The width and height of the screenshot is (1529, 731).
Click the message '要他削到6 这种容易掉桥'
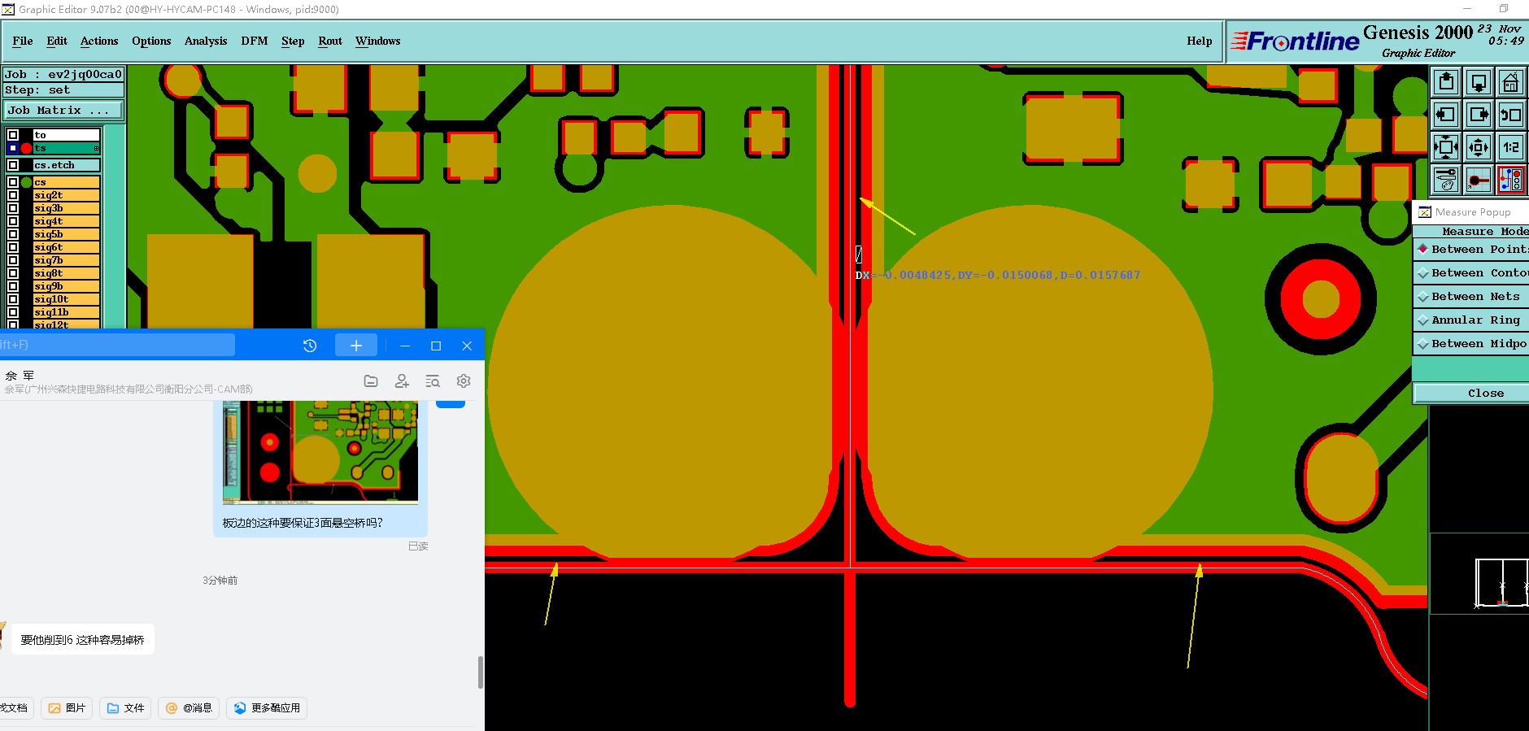(82, 640)
